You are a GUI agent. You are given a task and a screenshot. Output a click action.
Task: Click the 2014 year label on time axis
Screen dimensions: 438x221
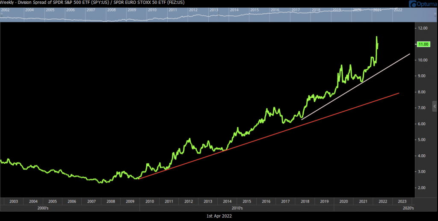[227, 201]
